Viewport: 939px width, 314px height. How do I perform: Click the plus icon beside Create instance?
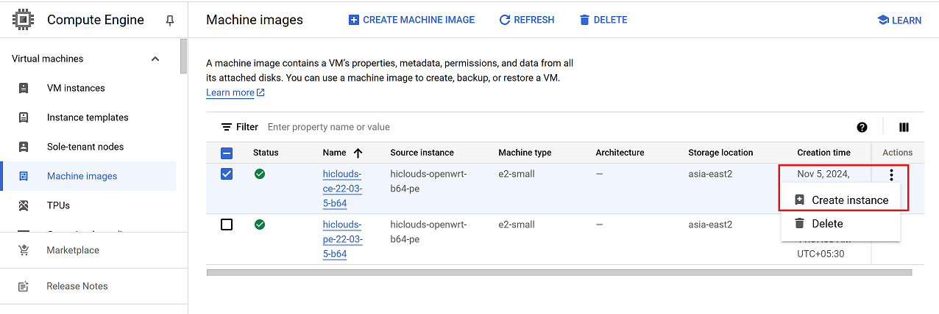[x=799, y=200]
